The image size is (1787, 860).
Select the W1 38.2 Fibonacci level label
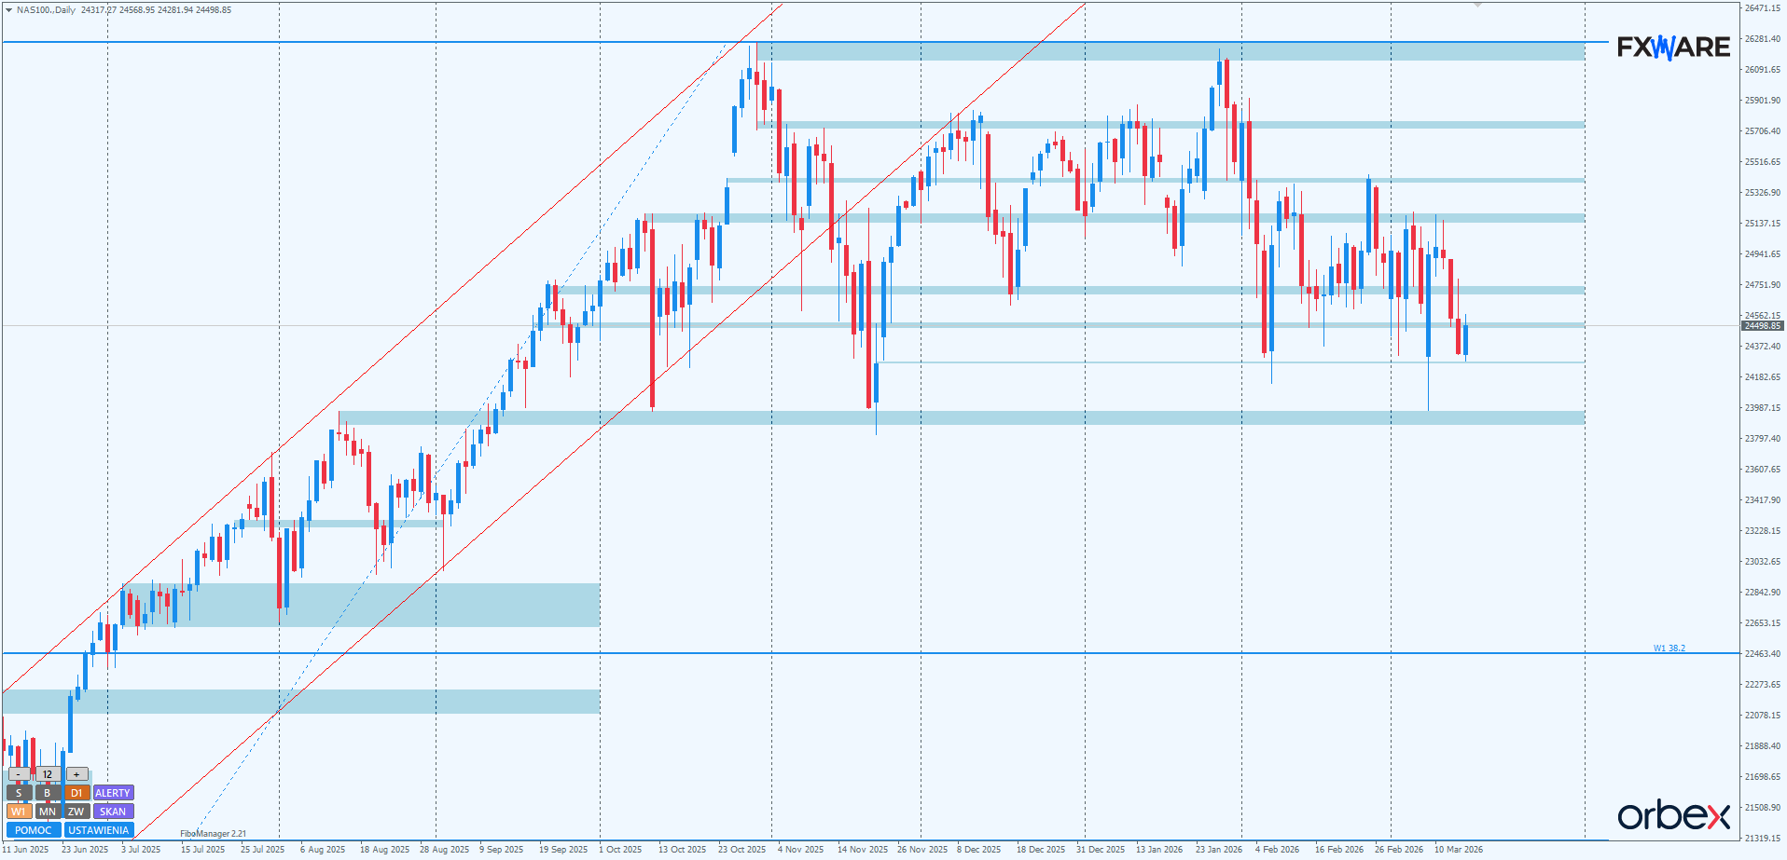coord(1669,648)
